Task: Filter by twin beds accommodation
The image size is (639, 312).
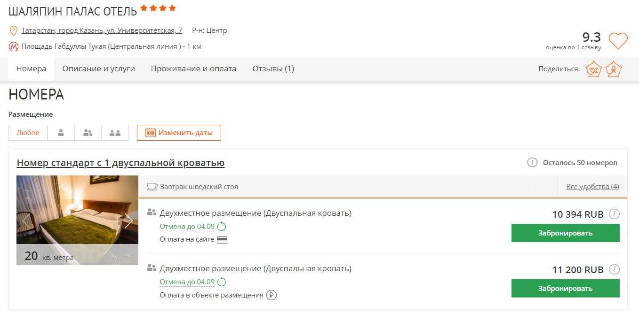Action: (x=115, y=133)
